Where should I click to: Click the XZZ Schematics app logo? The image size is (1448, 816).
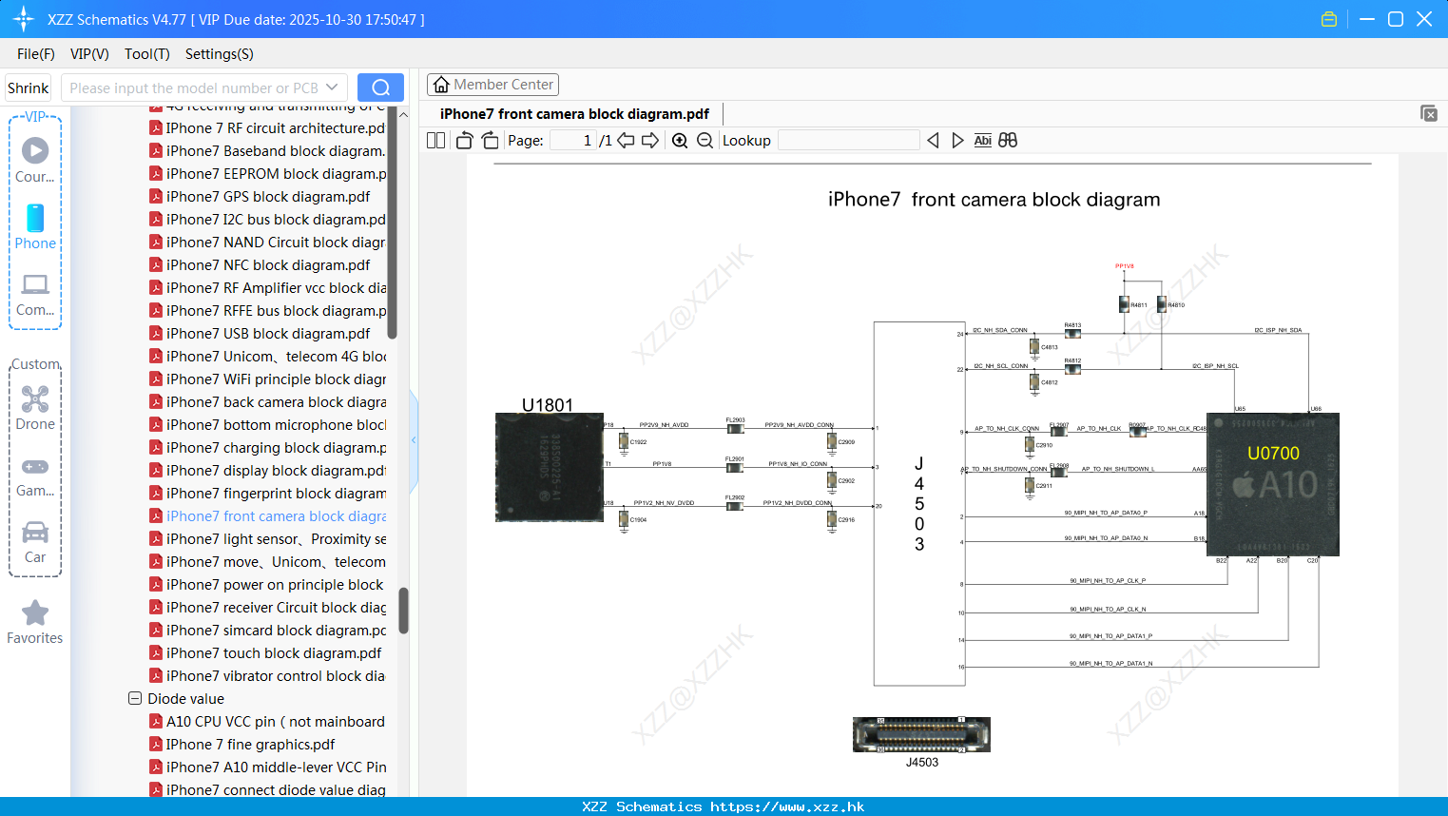(24, 19)
